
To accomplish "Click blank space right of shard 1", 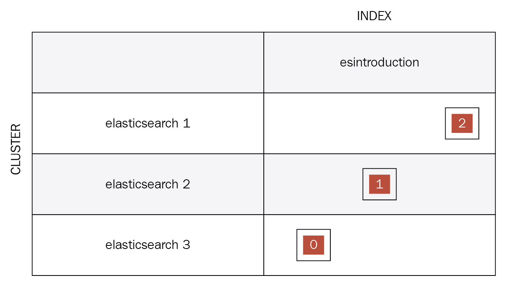I will click(446, 184).
